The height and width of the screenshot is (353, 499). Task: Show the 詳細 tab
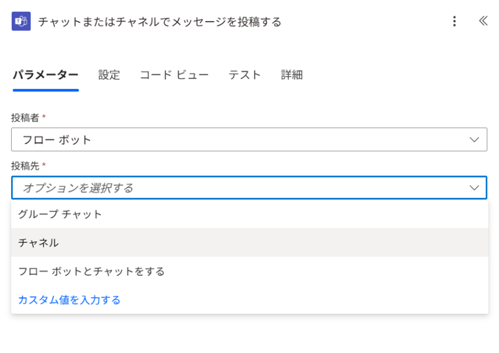[x=292, y=75]
